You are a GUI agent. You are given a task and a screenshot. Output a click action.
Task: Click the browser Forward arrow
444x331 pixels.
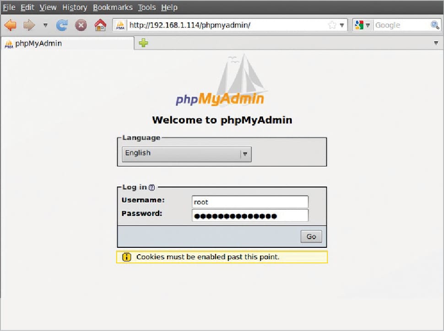(29, 25)
